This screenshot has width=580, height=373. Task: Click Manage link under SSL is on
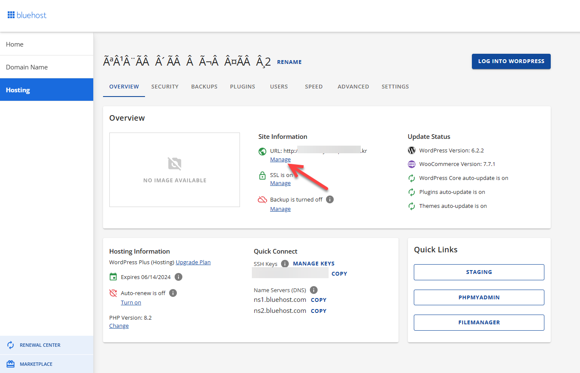[x=280, y=183]
